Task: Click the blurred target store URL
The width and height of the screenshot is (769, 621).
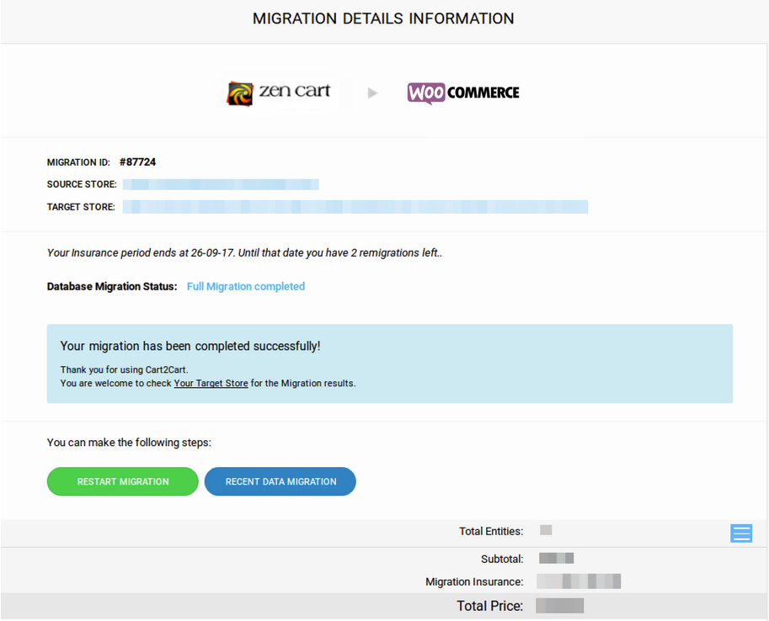Action: 355,207
